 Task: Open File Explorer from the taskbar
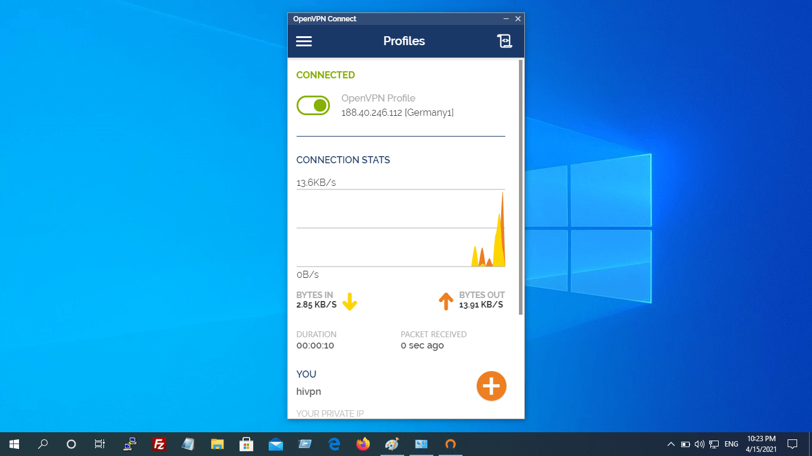pos(217,444)
